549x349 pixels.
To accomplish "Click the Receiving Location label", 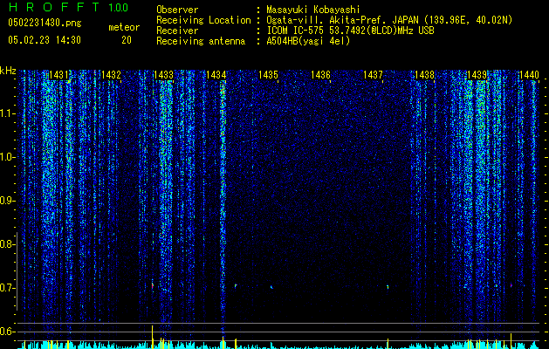I will 203,20.
